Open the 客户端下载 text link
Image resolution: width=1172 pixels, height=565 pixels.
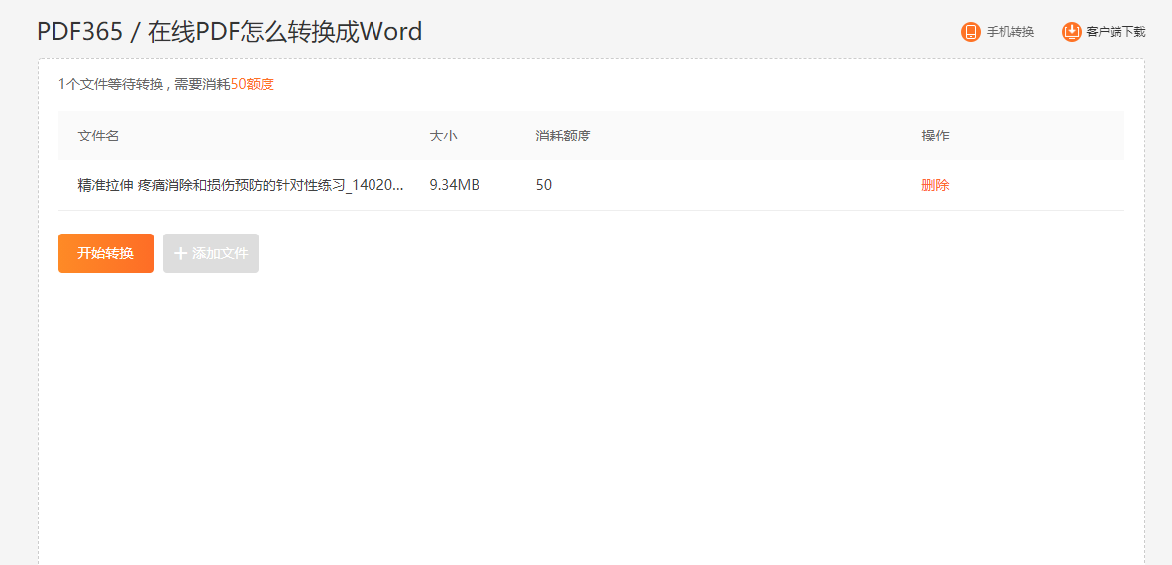tap(1115, 32)
